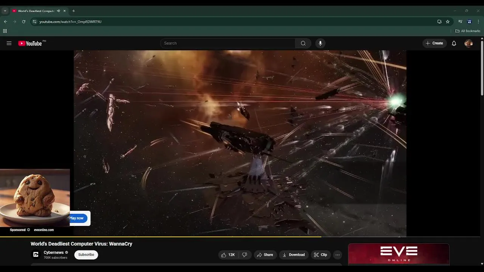Go back in browser history
This screenshot has height=272, width=484.
(5, 22)
